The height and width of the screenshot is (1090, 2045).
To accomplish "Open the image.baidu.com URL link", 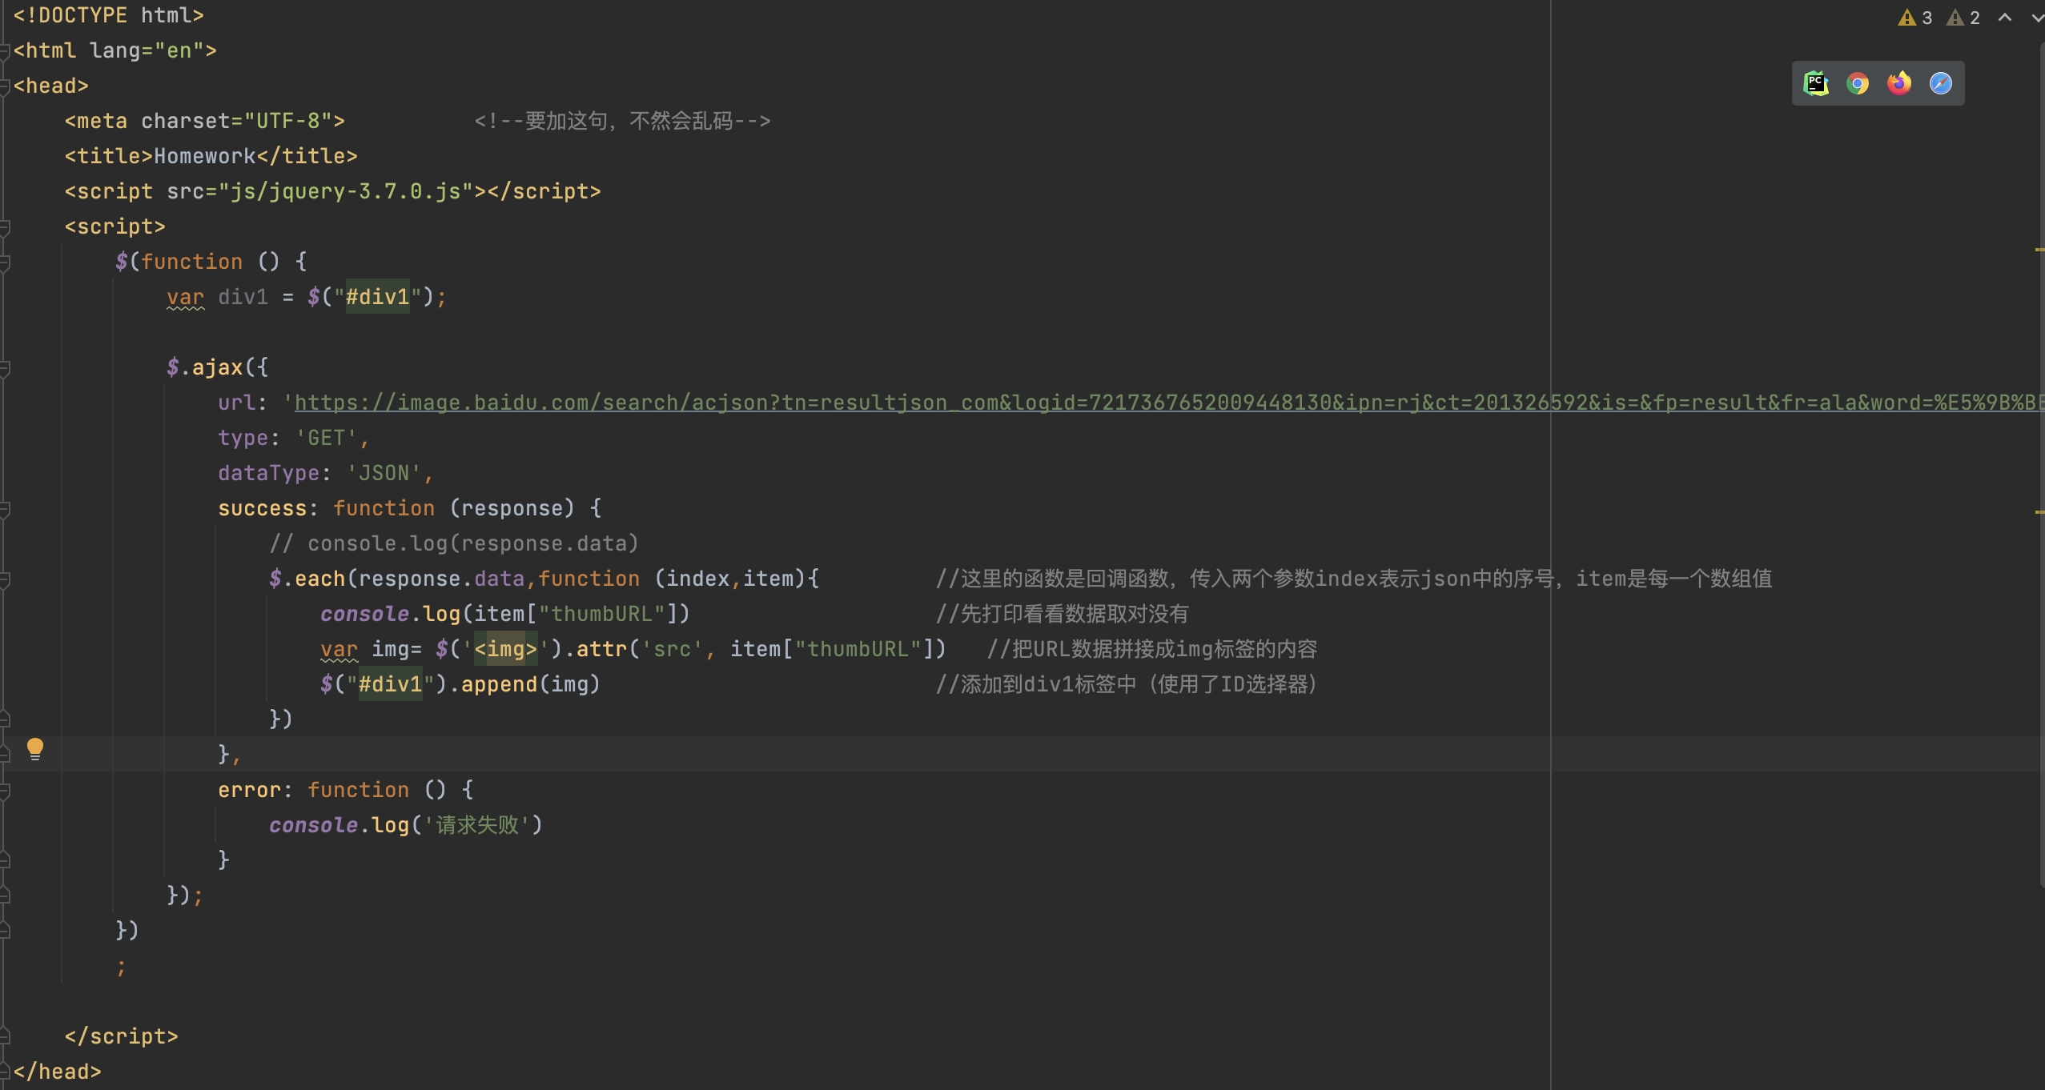I will (1169, 403).
